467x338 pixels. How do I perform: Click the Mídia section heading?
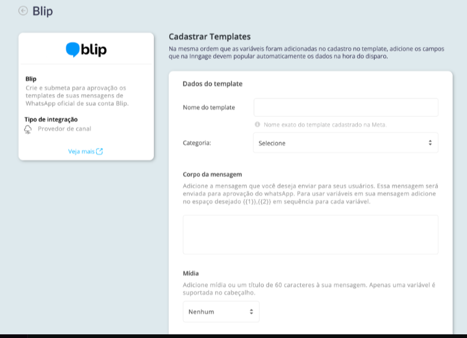pyautogui.click(x=190, y=273)
